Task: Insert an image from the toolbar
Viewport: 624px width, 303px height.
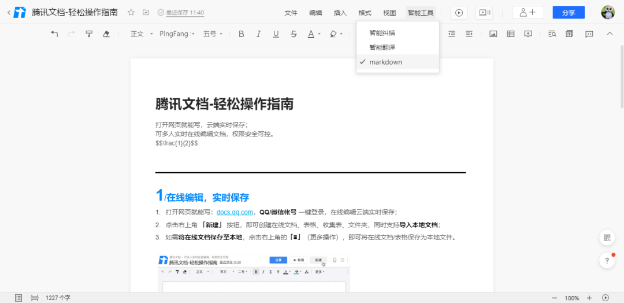Action: tap(493, 34)
